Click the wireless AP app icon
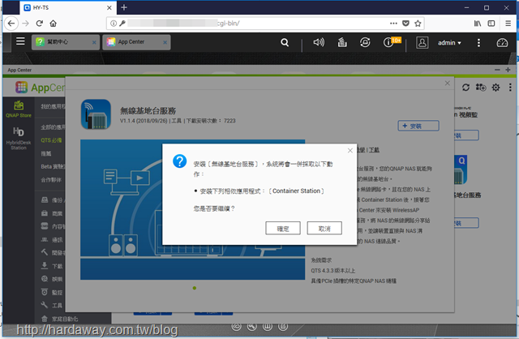Viewport: 519px width, 339px height. click(96, 114)
